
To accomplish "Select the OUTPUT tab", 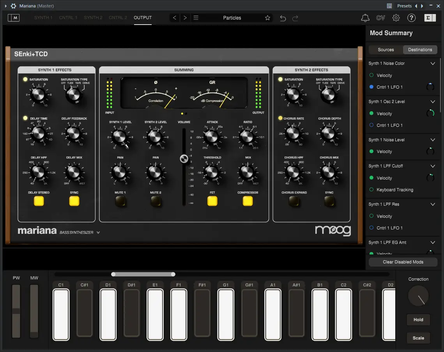I will point(143,18).
